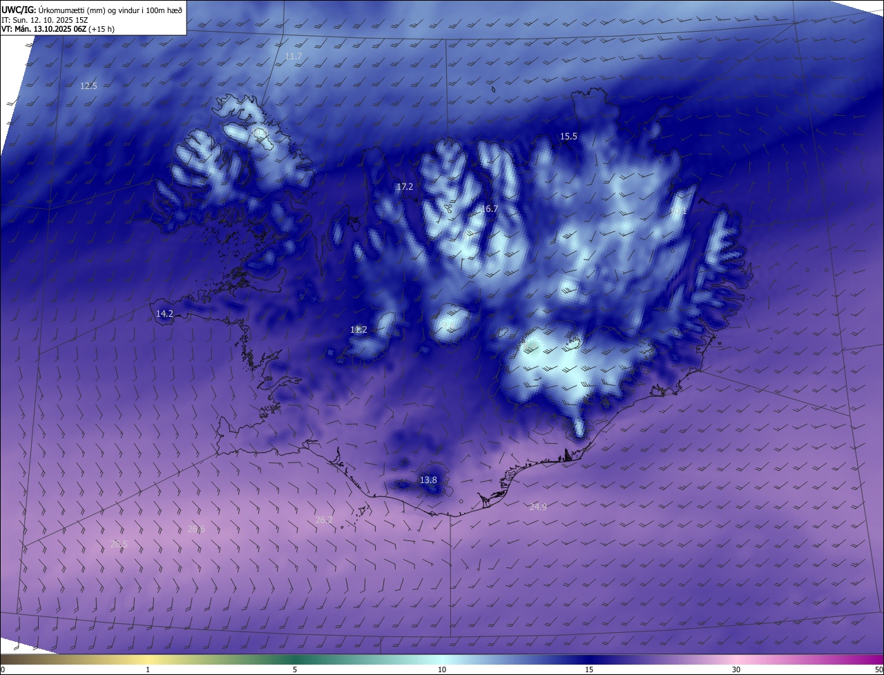Image resolution: width=884 pixels, height=675 pixels.
Task: Select the 12.5 value label on the map
Action: (88, 86)
